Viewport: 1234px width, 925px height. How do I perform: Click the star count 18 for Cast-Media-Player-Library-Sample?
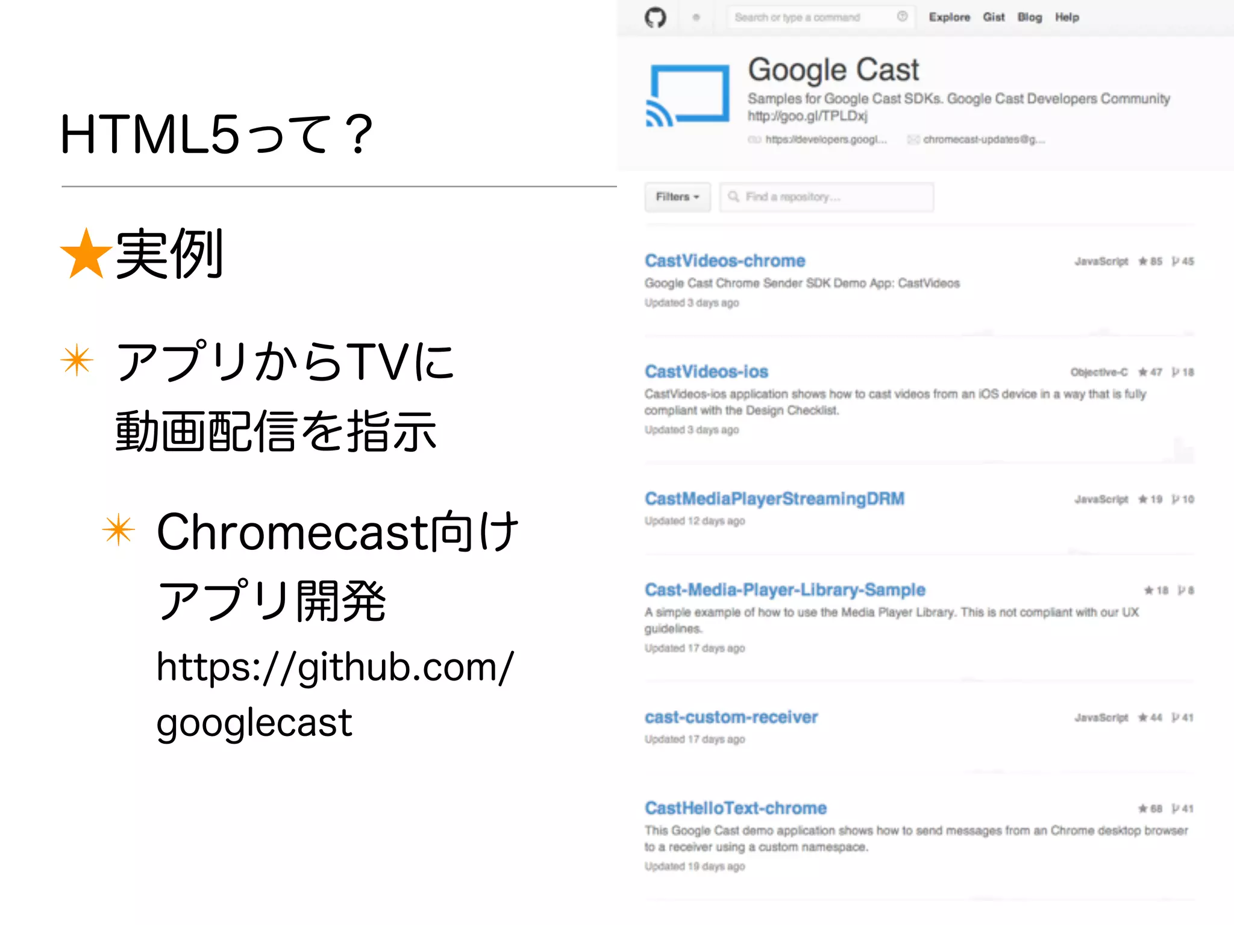[1156, 590]
